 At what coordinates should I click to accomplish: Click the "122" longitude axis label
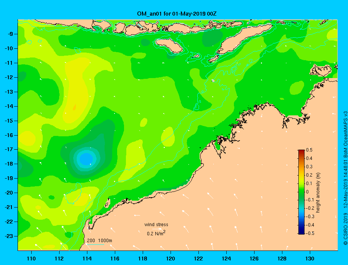click(x=198, y=259)
